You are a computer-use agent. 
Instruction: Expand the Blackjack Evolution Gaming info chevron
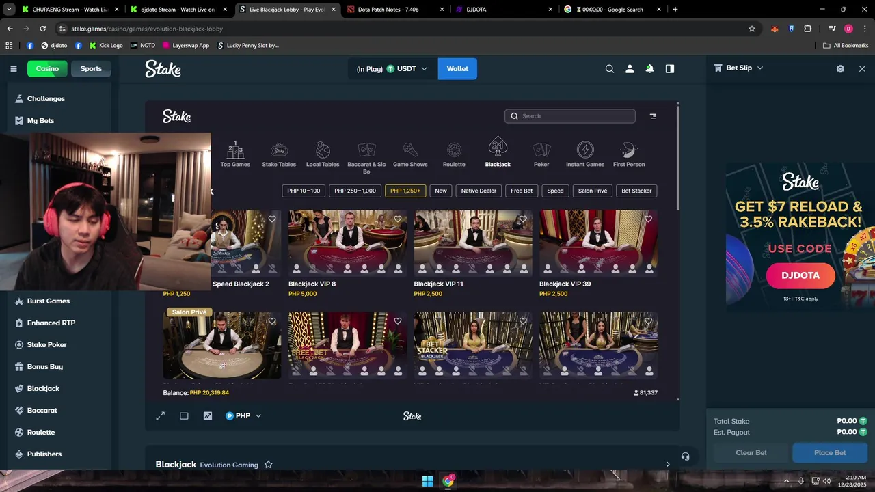pos(668,464)
